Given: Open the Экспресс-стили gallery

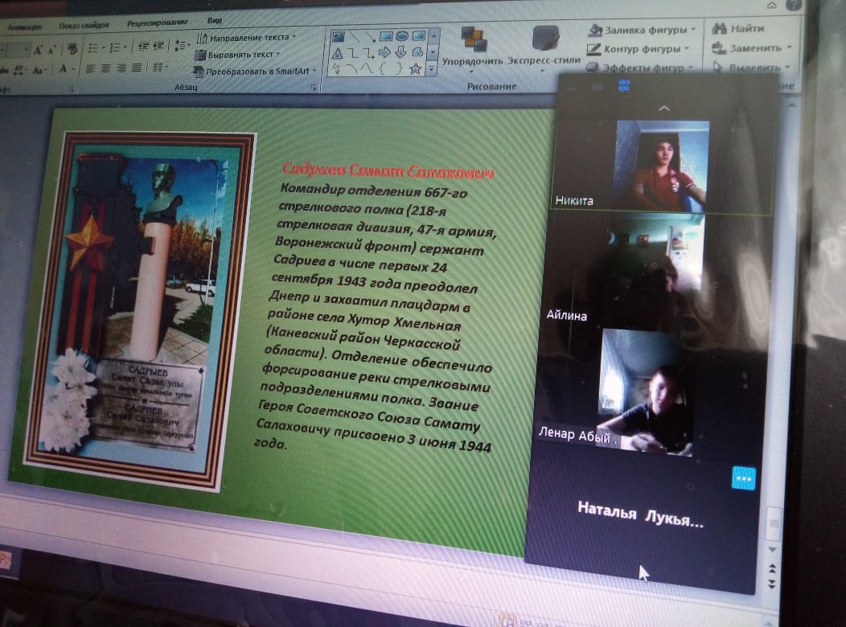Looking at the screenshot, I should pyautogui.click(x=544, y=48).
